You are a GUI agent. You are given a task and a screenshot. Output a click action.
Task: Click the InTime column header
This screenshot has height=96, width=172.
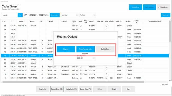[x=91, y=22]
